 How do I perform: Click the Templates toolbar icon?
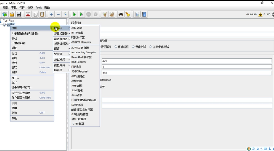coord(5,14)
